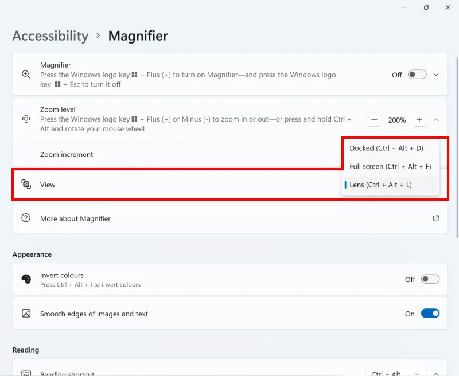Click the View layers icon
Screen dimensions: 459x376
pos(26,185)
